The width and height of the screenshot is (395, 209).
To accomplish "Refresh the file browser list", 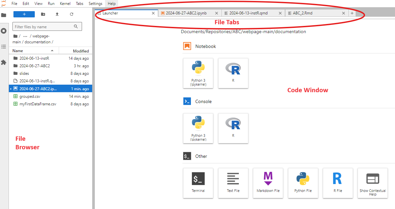I will click(x=72, y=14).
